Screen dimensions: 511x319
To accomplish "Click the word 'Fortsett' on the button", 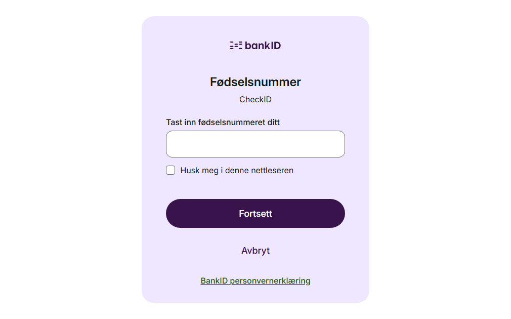I will click(255, 214).
